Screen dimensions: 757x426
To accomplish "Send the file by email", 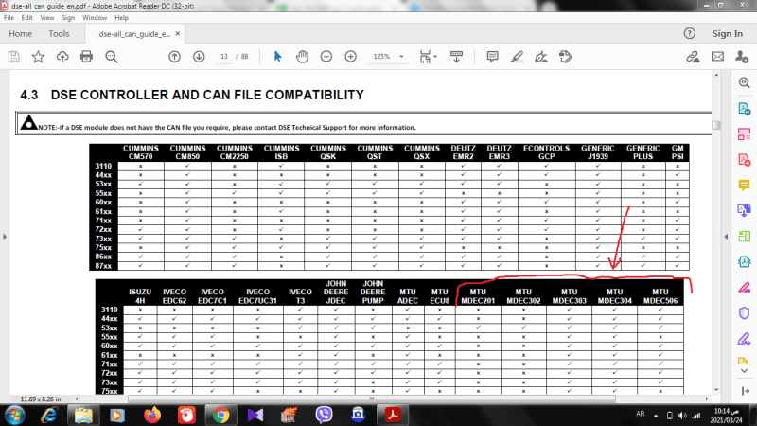I will pyautogui.click(x=717, y=57).
